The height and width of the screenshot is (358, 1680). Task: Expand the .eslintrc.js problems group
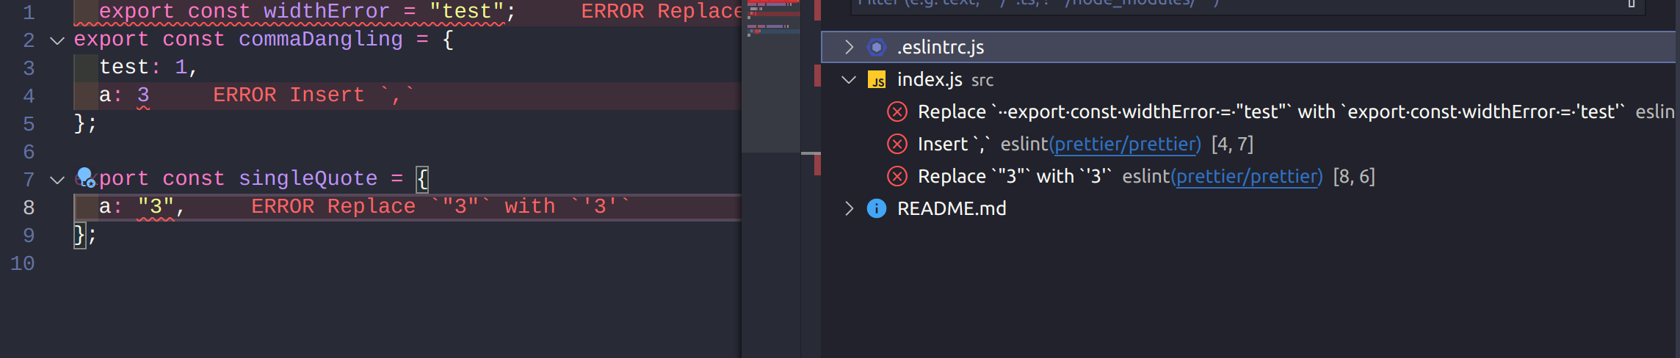click(849, 47)
